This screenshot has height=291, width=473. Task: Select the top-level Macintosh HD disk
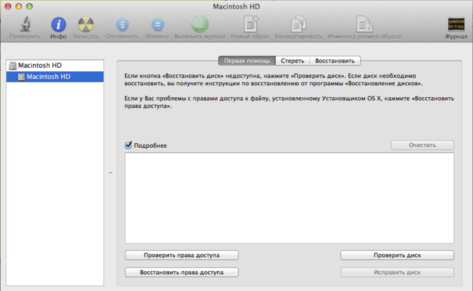[55, 65]
